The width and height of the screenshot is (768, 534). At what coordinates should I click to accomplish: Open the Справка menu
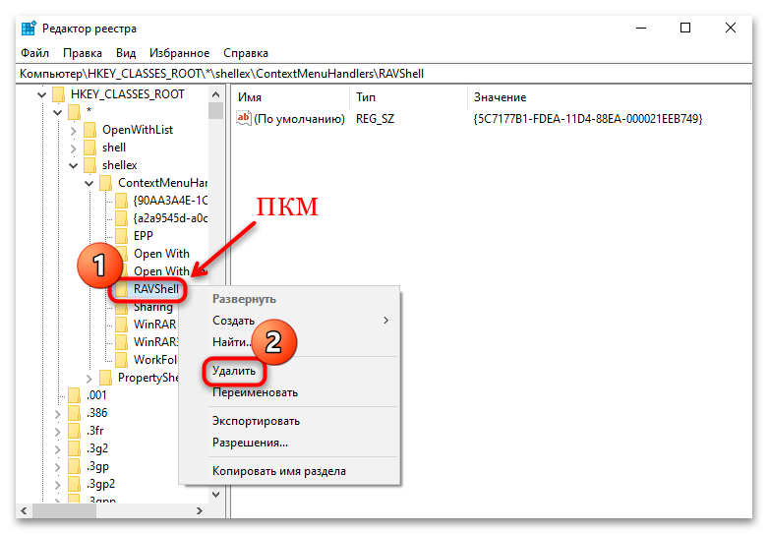point(246,53)
